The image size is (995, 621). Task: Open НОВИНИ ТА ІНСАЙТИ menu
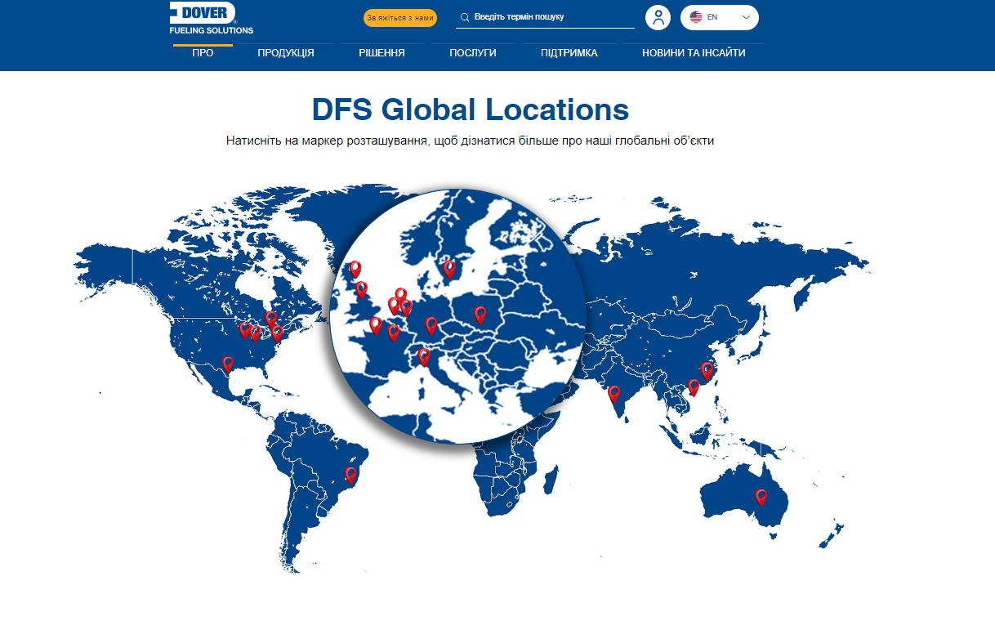pos(694,53)
